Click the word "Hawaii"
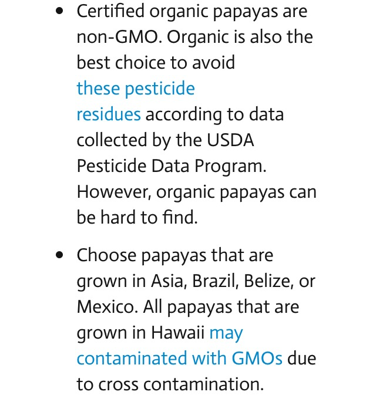The image size is (376, 402). pos(178,333)
